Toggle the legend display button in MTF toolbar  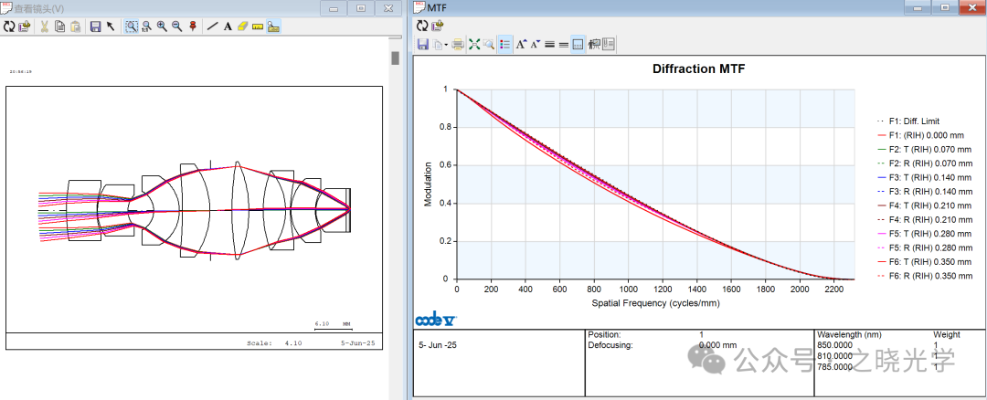(x=505, y=44)
